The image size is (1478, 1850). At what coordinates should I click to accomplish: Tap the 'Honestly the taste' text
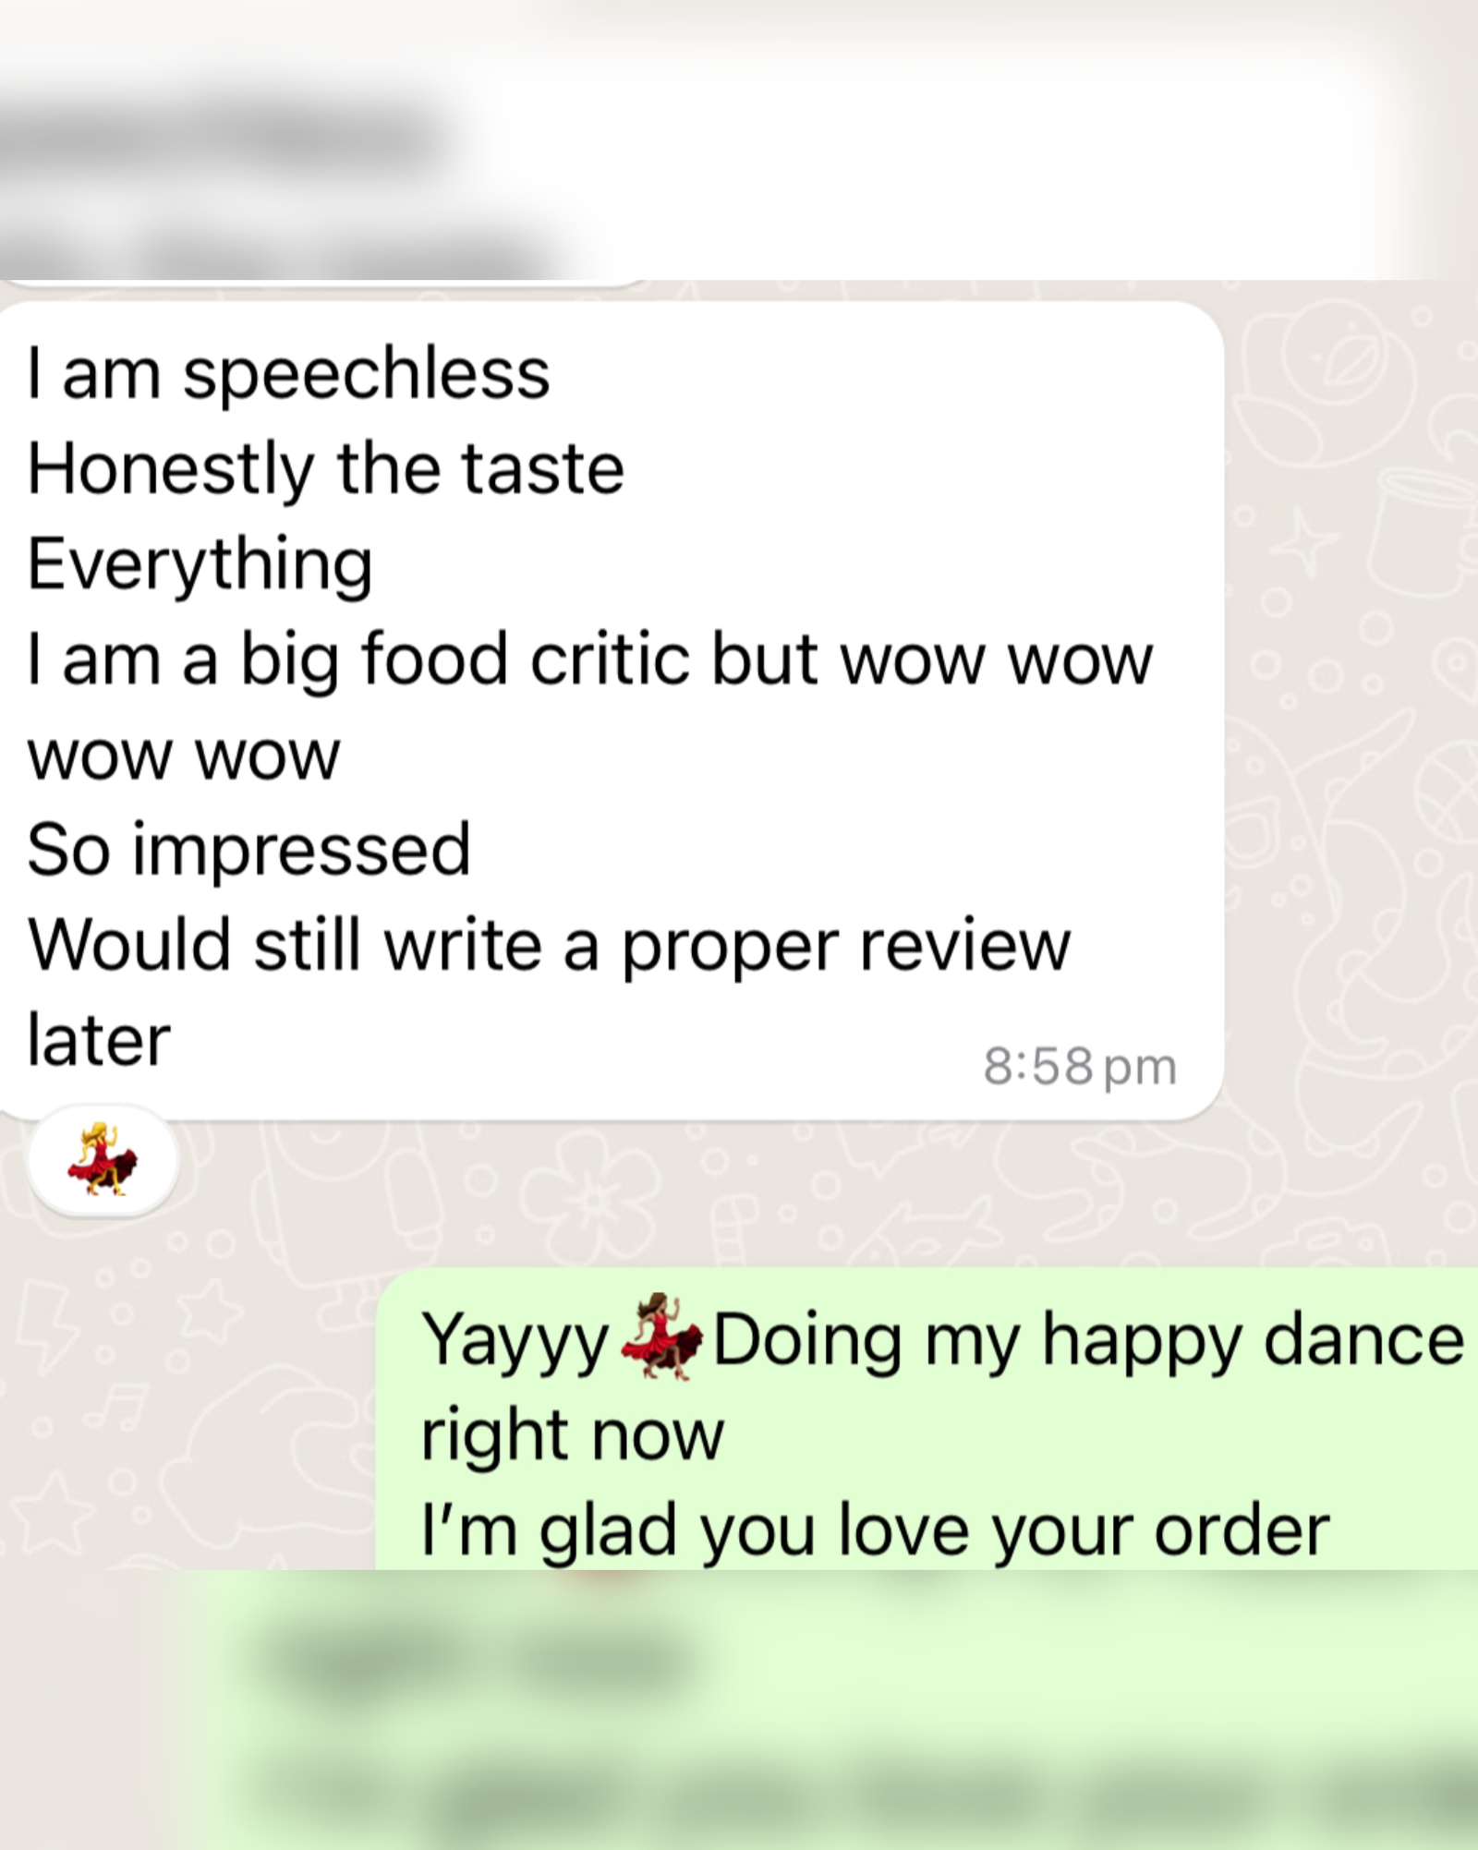[x=326, y=469]
